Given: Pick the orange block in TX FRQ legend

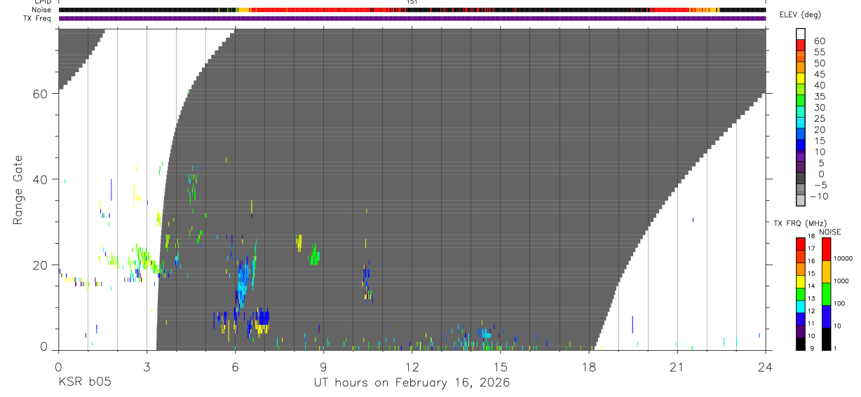Looking at the screenshot, I should [801, 268].
